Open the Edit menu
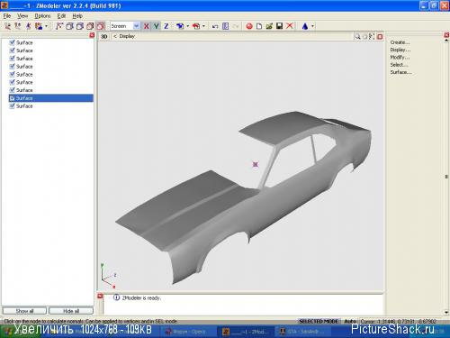The height and width of the screenshot is (338, 450). (61, 16)
